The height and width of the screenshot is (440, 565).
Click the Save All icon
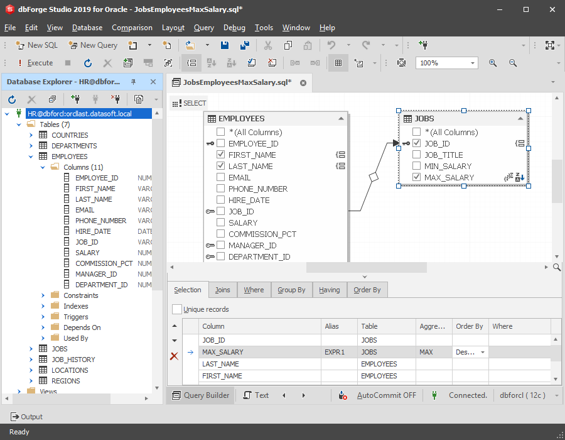[245, 45]
